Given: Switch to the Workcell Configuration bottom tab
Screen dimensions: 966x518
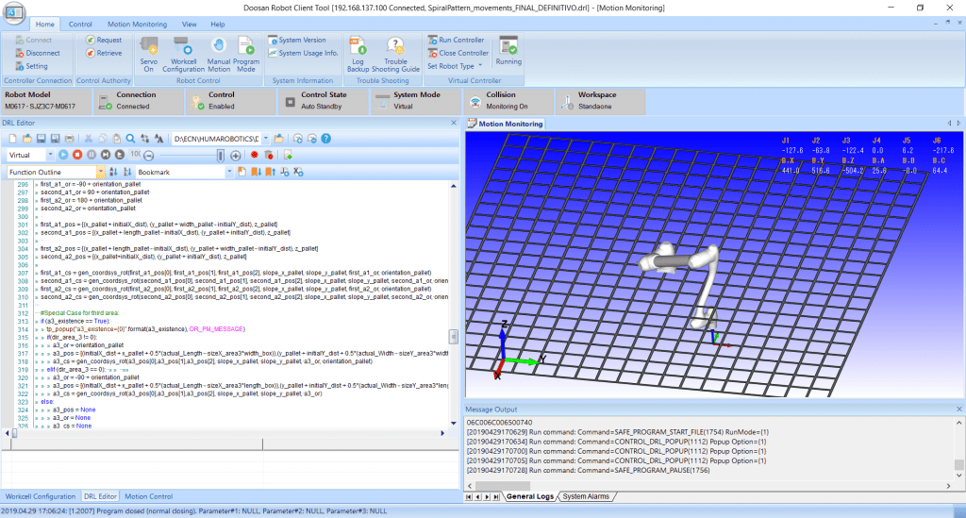Looking at the screenshot, I should 40,495.
